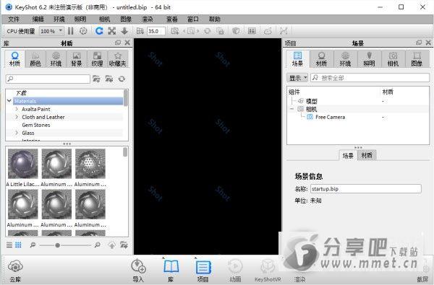
Task: Open the Render (渲染) menu
Action: pyautogui.click(x=148, y=19)
